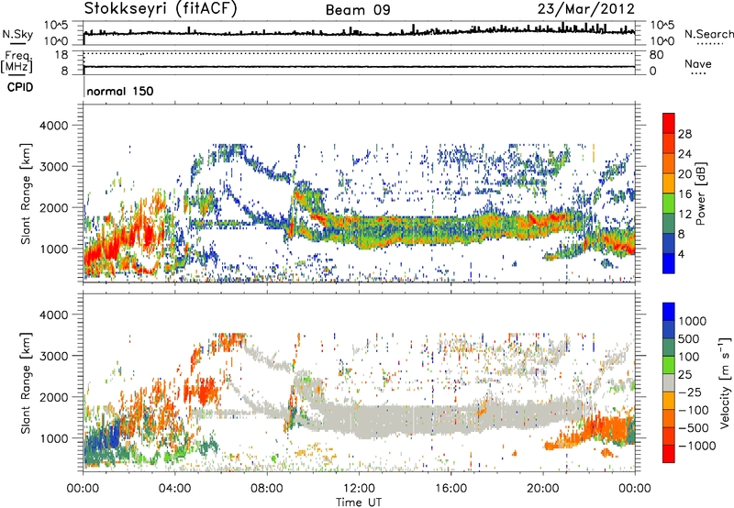
Task: Select the normal 150 CPID entry
Action: (x=120, y=91)
